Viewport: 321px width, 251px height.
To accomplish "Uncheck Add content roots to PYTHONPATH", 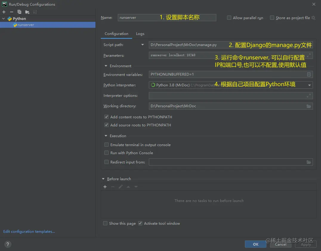I will coord(107,117).
